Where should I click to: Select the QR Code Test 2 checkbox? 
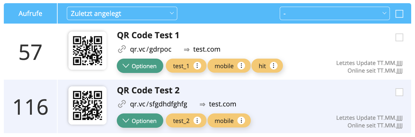[x=399, y=92]
